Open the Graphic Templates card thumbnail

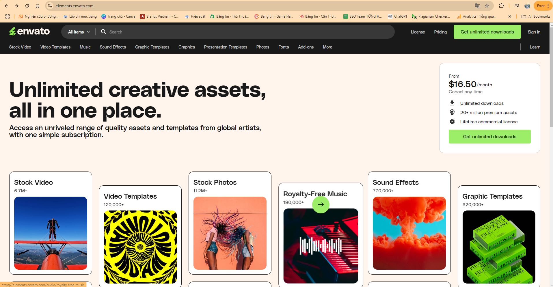tap(499, 247)
